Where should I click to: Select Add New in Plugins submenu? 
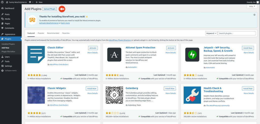pyautogui.click(x=5, y=48)
